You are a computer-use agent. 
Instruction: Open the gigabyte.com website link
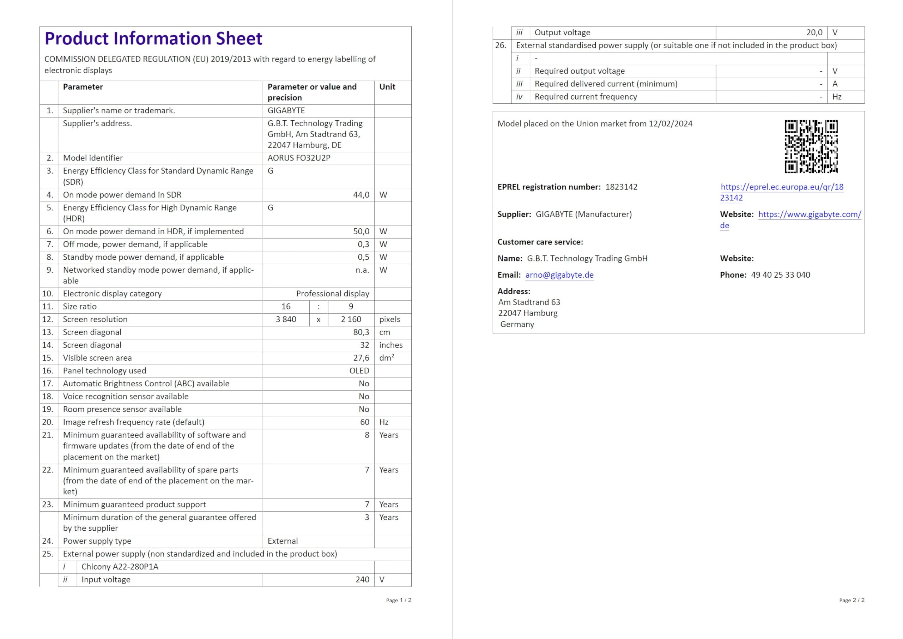click(x=790, y=220)
